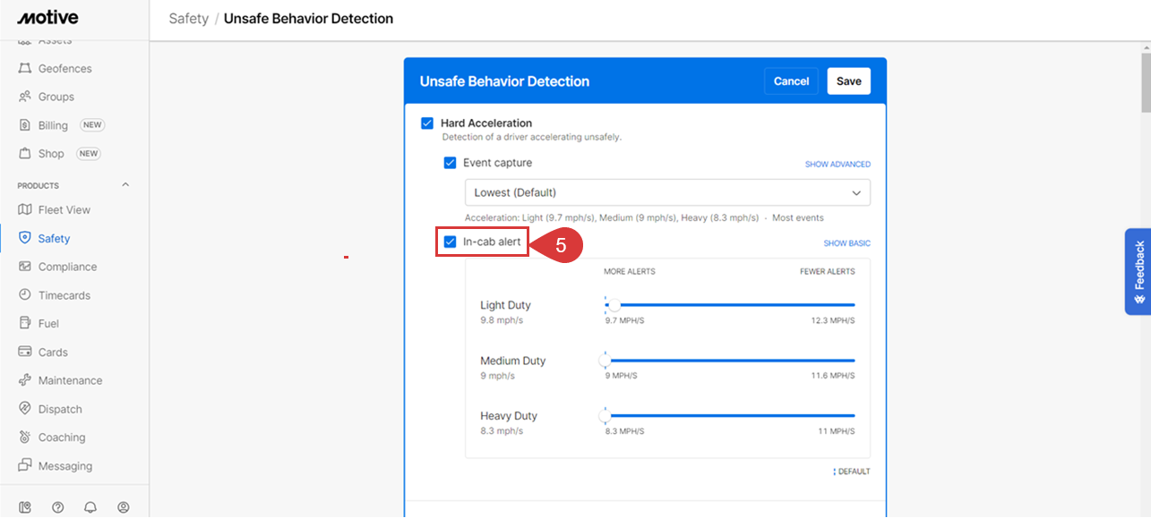Viewport: 1151px width, 518px height.
Task: Open the help question mark icon
Action: pyautogui.click(x=58, y=507)
